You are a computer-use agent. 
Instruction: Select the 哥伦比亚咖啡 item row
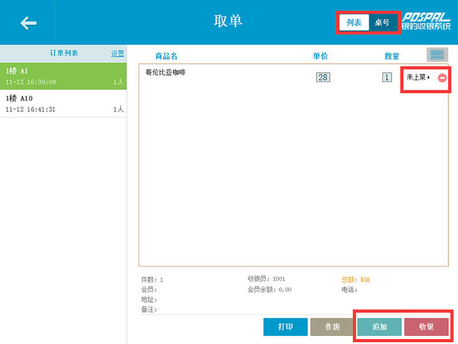229,73
